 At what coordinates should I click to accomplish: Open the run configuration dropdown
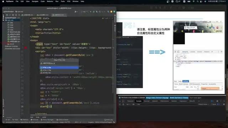[x=84, y=12]
